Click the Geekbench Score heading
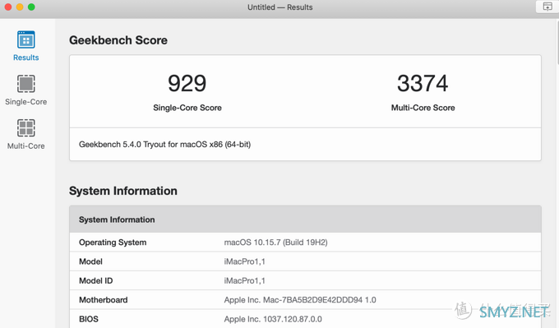The height and width of the screenshot is (328, 559). (118, 40)
